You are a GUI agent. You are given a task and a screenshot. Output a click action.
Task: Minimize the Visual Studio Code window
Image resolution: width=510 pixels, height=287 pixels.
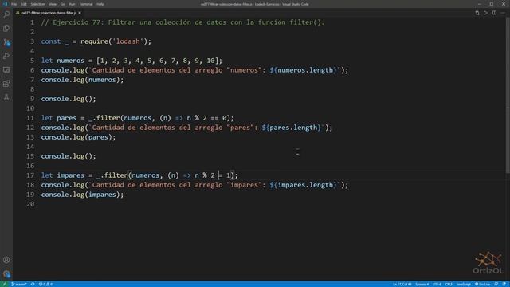tap(480, 4)
